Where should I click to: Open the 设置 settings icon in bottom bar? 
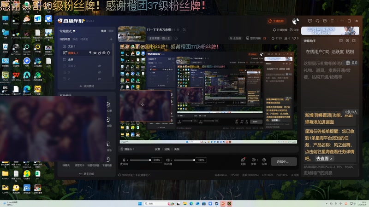click(x=264, y=160)
